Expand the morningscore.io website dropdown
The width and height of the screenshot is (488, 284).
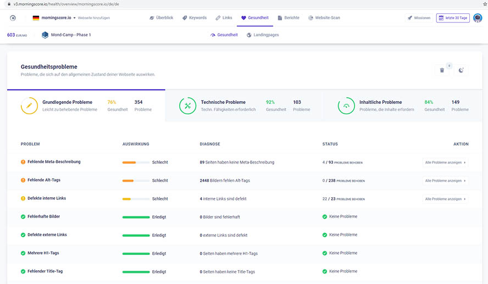pos(58,18)
